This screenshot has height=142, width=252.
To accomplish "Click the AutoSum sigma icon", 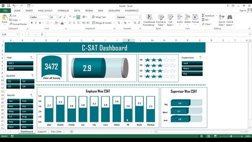I will tap(203, 15).
